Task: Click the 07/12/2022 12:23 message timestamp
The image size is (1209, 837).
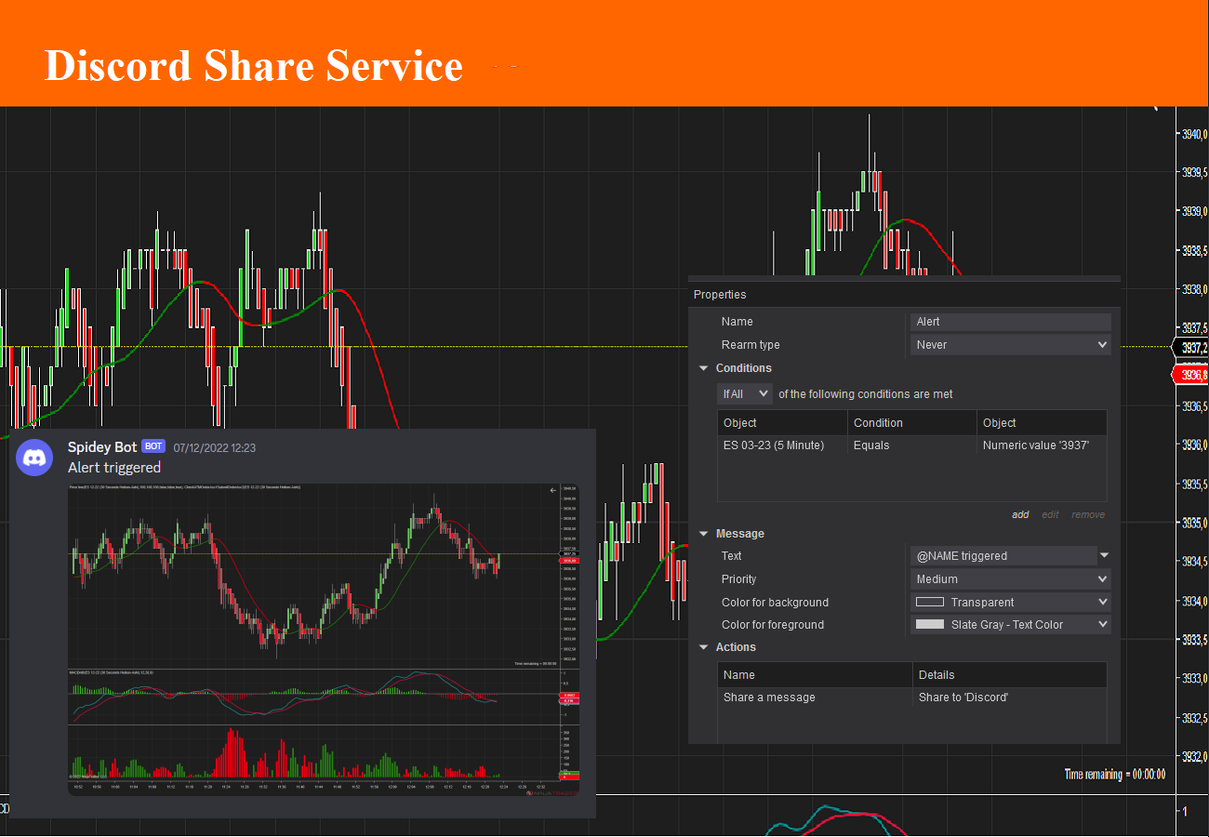Action: (x=215, y=448)
